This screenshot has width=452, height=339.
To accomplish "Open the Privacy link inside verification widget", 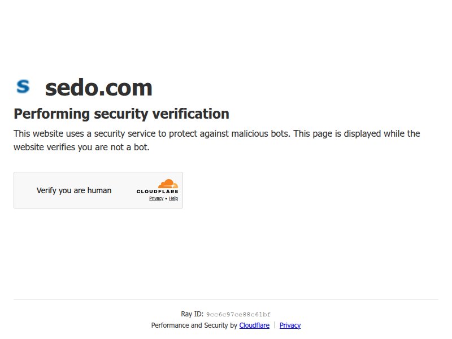I will (156, 199).
